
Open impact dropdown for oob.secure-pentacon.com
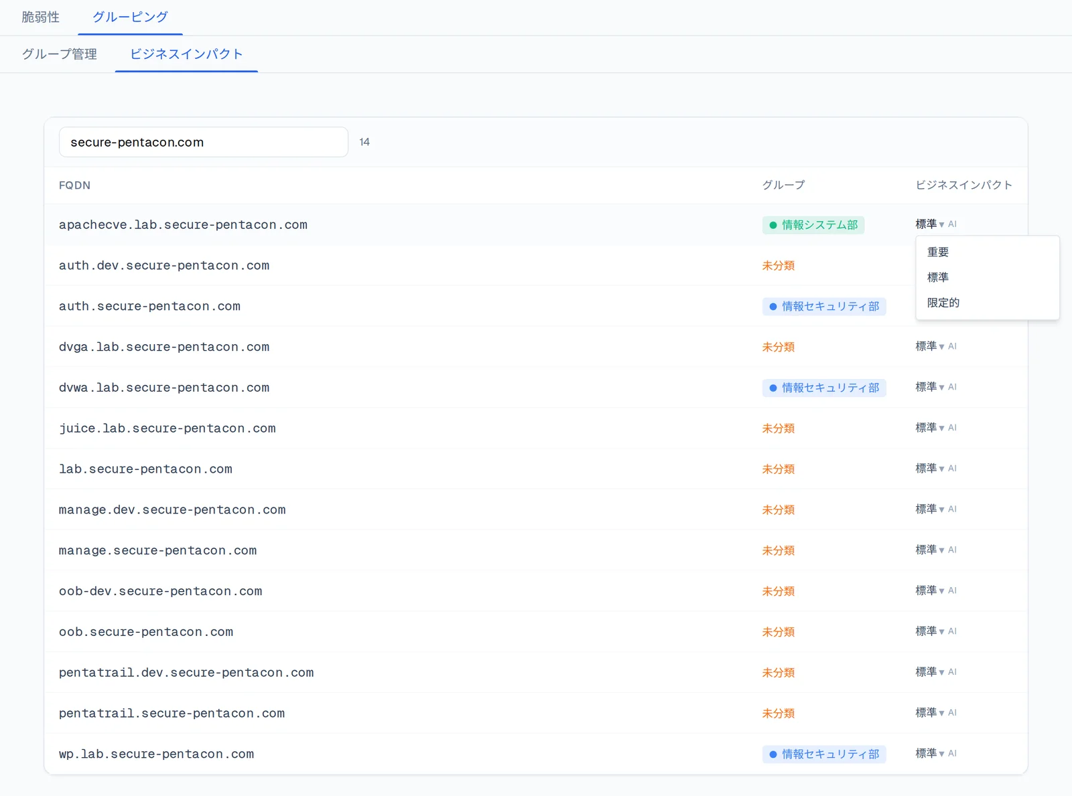pos(930,631)
